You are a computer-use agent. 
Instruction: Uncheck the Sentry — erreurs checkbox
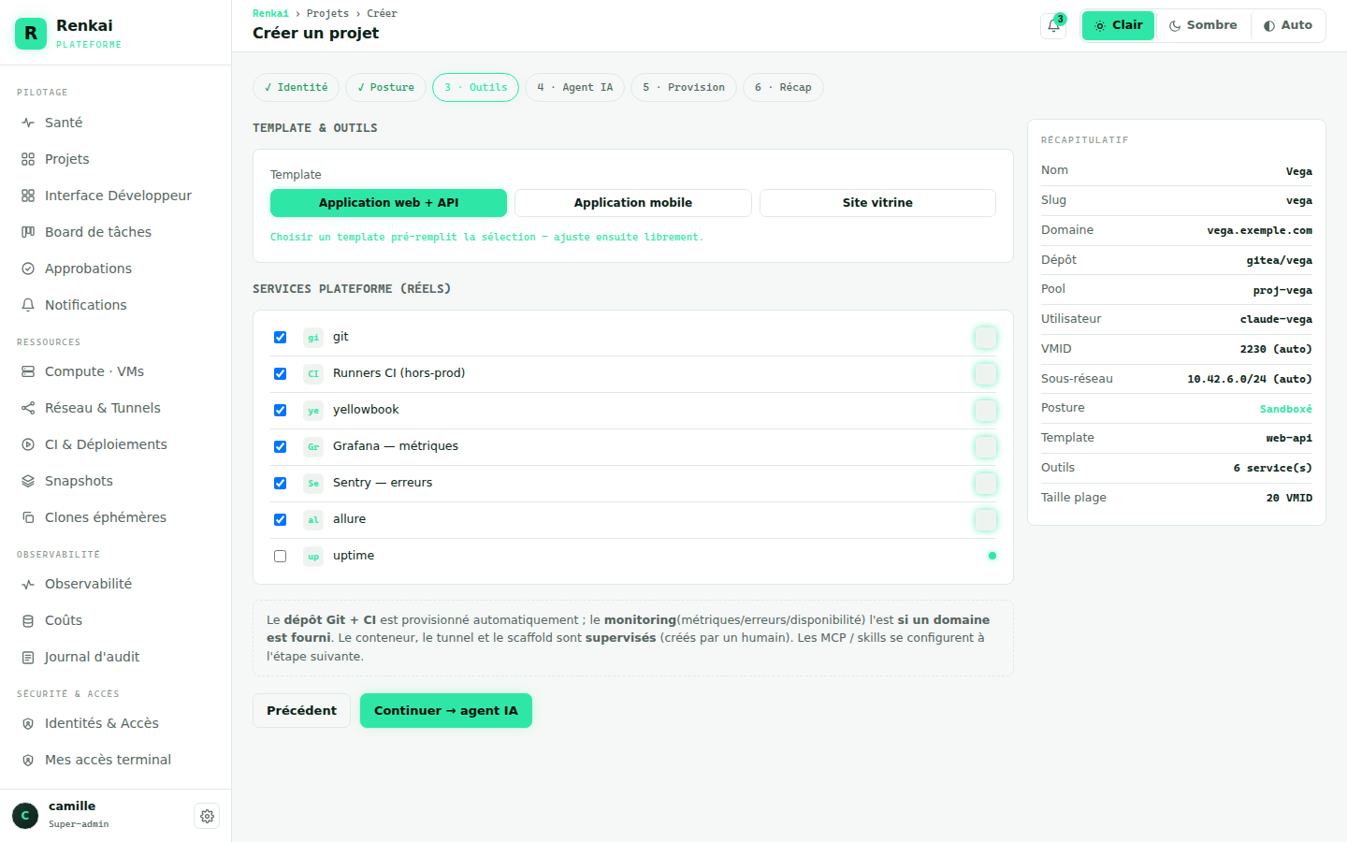point(280,483)
